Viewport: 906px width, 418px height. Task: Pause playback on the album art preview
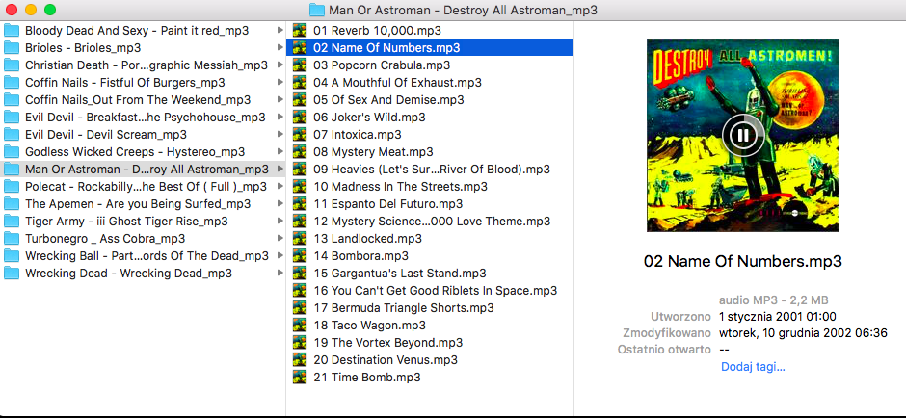pyautogui.click(x=743, y=136)
